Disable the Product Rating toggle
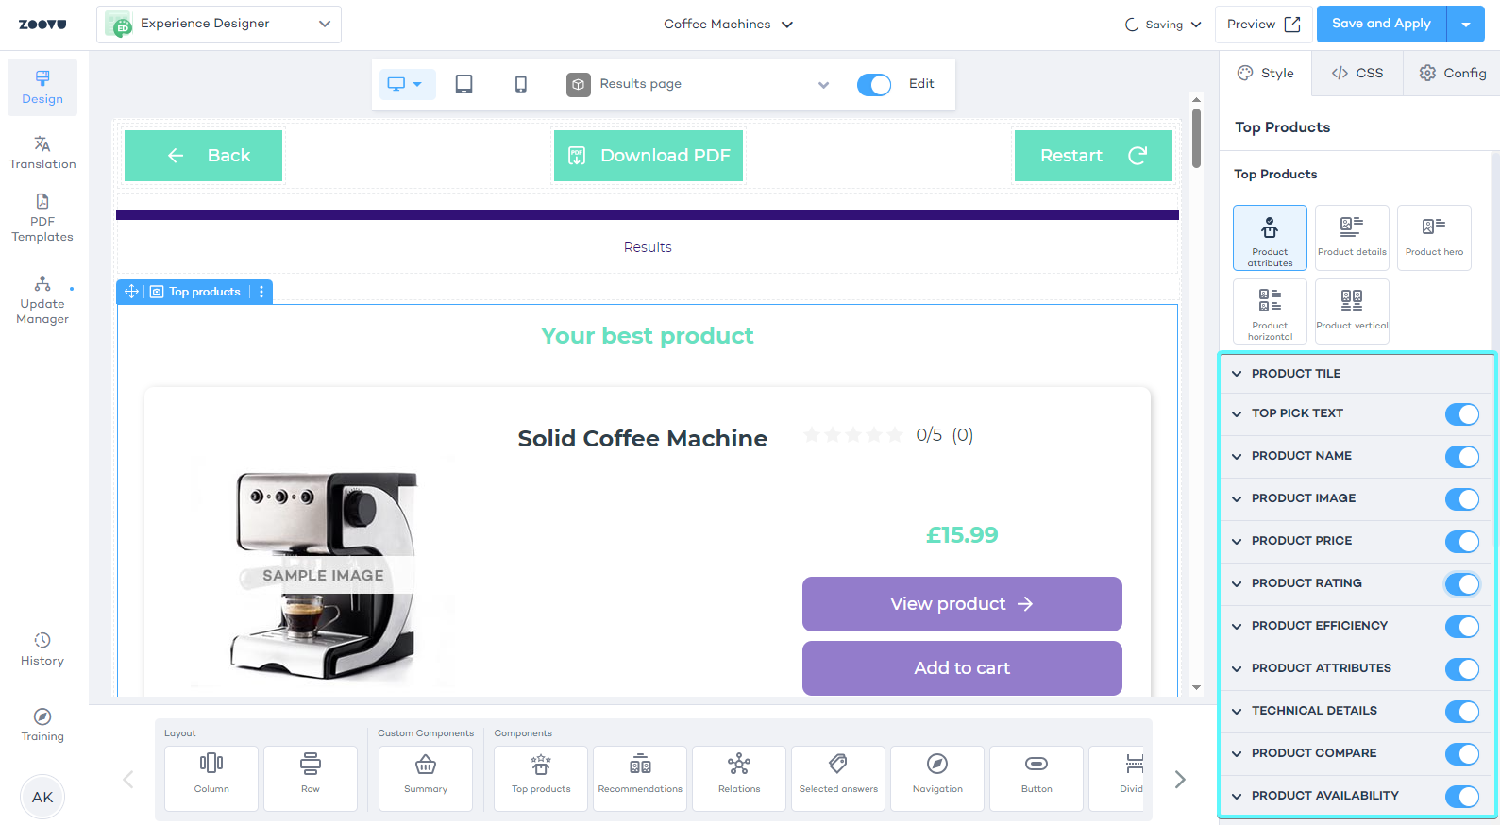1500x825 pixels. tap(1461, 584)
